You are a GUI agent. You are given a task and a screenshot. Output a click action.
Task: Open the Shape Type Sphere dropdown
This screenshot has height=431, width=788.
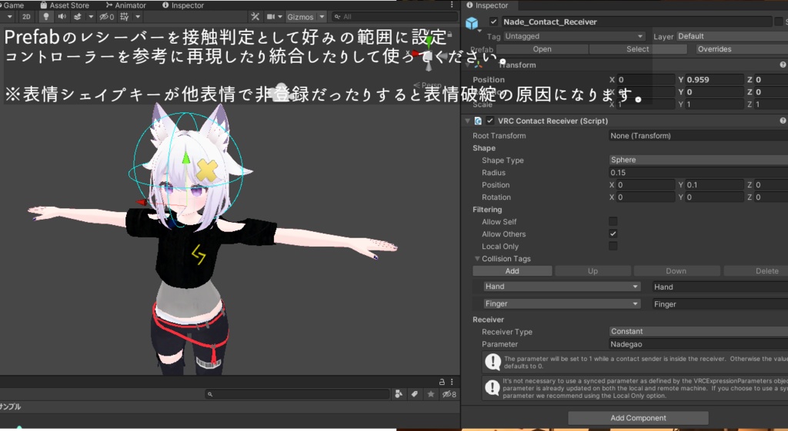[698, 160]
